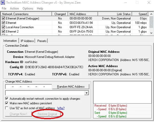Open the Options menu
The width and height of the screenshot is (154, 122).
28,8
